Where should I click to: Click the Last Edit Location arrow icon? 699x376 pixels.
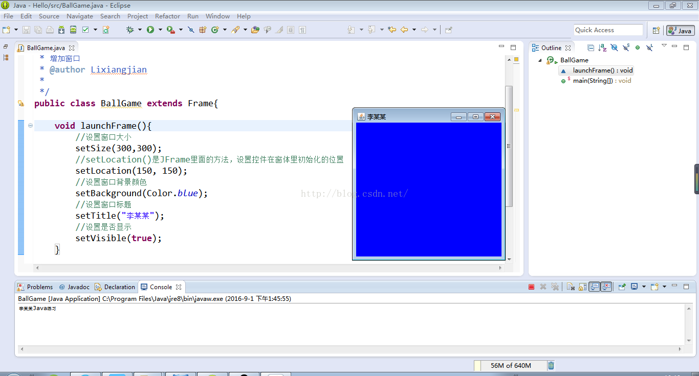pos(392,30)
